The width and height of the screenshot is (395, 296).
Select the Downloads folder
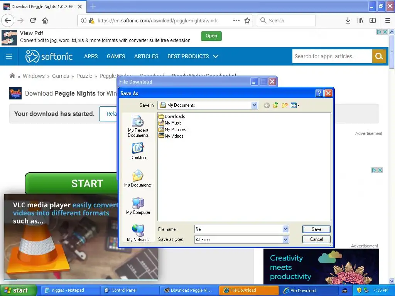click(x=172, y=116)
